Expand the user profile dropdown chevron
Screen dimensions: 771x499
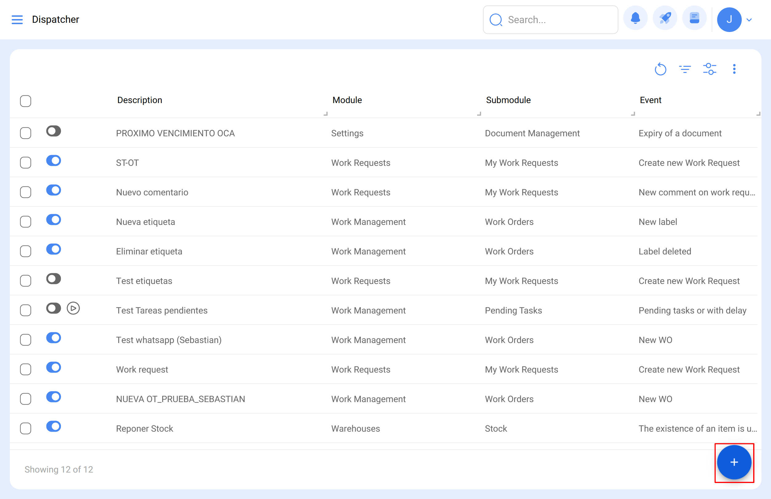[x=749, y=19]
